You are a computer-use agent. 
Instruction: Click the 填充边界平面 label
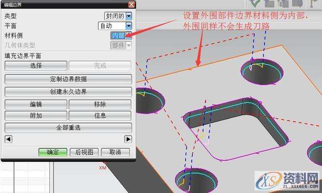[x=23, y=56]
